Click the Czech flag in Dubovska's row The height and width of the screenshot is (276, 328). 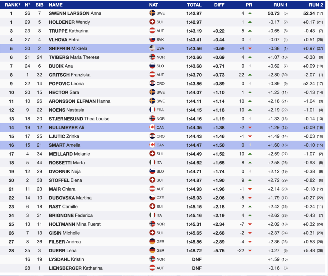pyautogui.click(x=152, y=198)
